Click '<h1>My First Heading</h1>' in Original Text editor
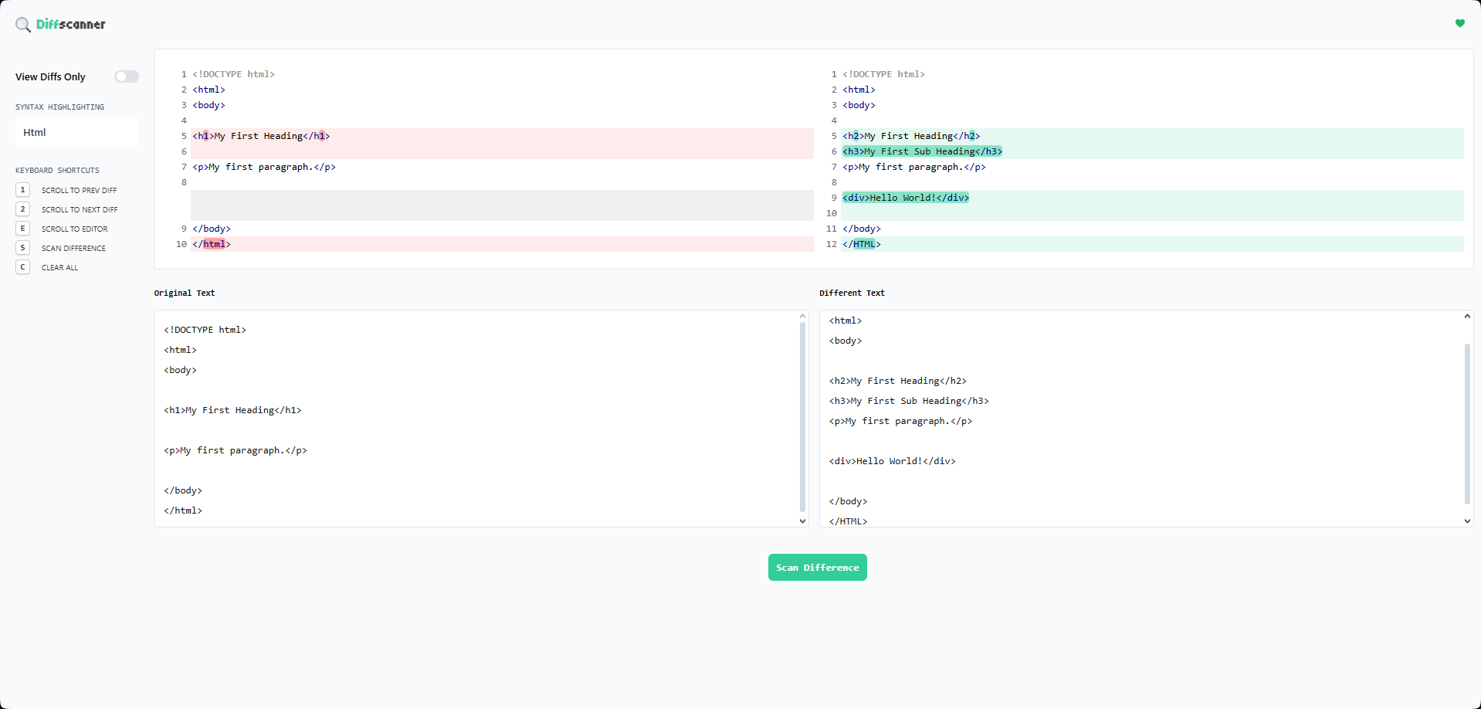1481x709 pixels. tap(232, 410)
